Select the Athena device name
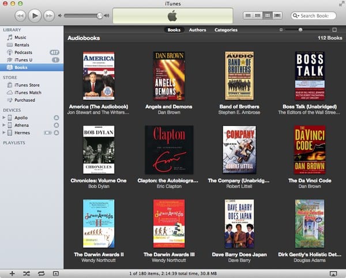 coord(21,125)
